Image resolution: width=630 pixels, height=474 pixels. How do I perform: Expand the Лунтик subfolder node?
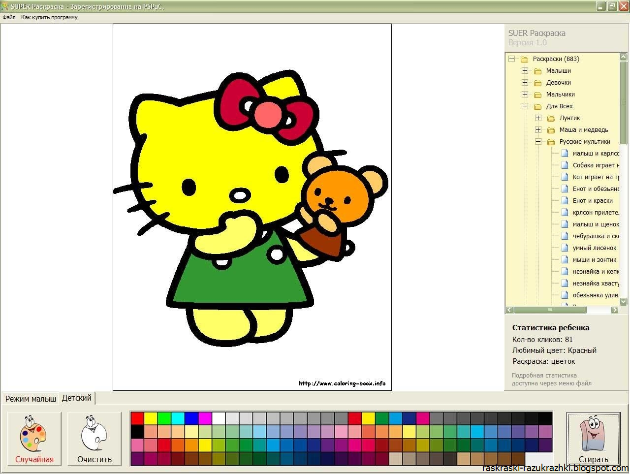(538, 118)
